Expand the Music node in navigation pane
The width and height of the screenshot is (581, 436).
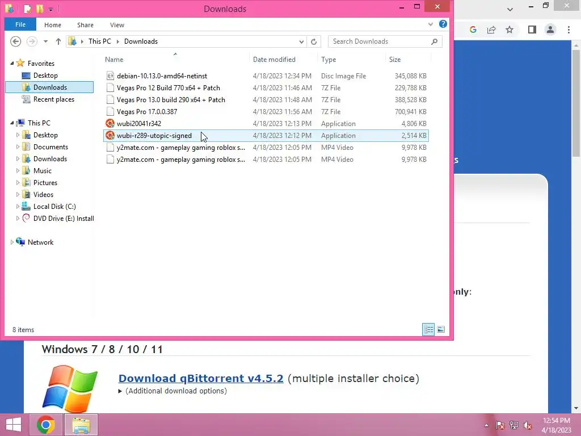click(18, 170)
